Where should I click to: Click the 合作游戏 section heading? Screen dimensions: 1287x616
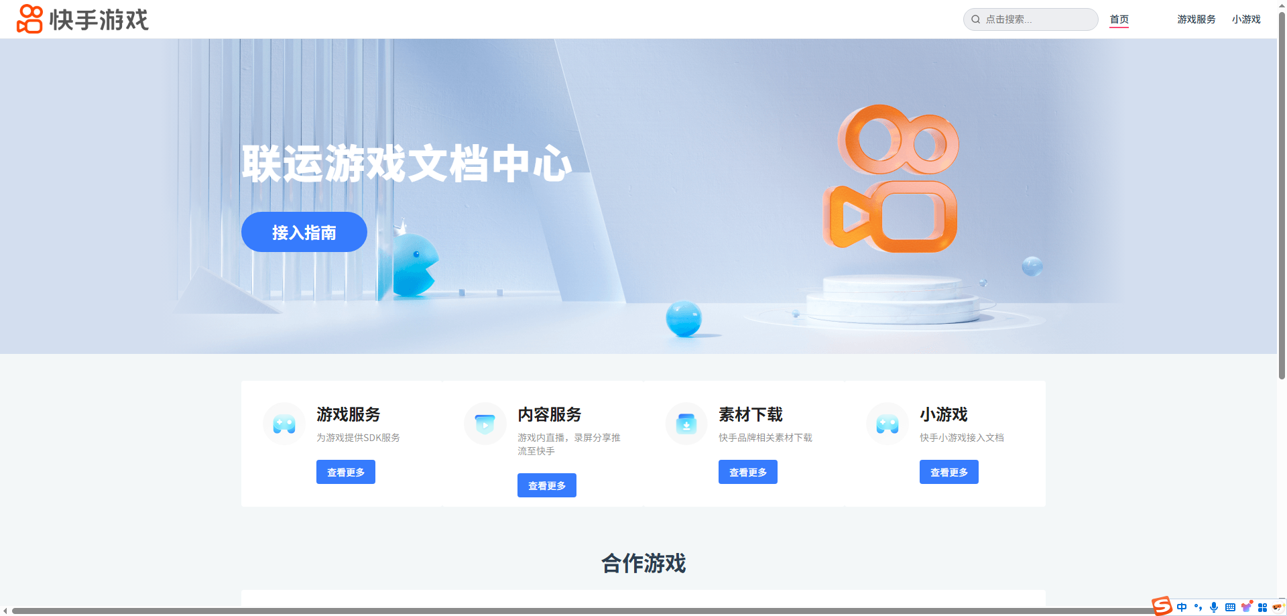click(643, 563)
